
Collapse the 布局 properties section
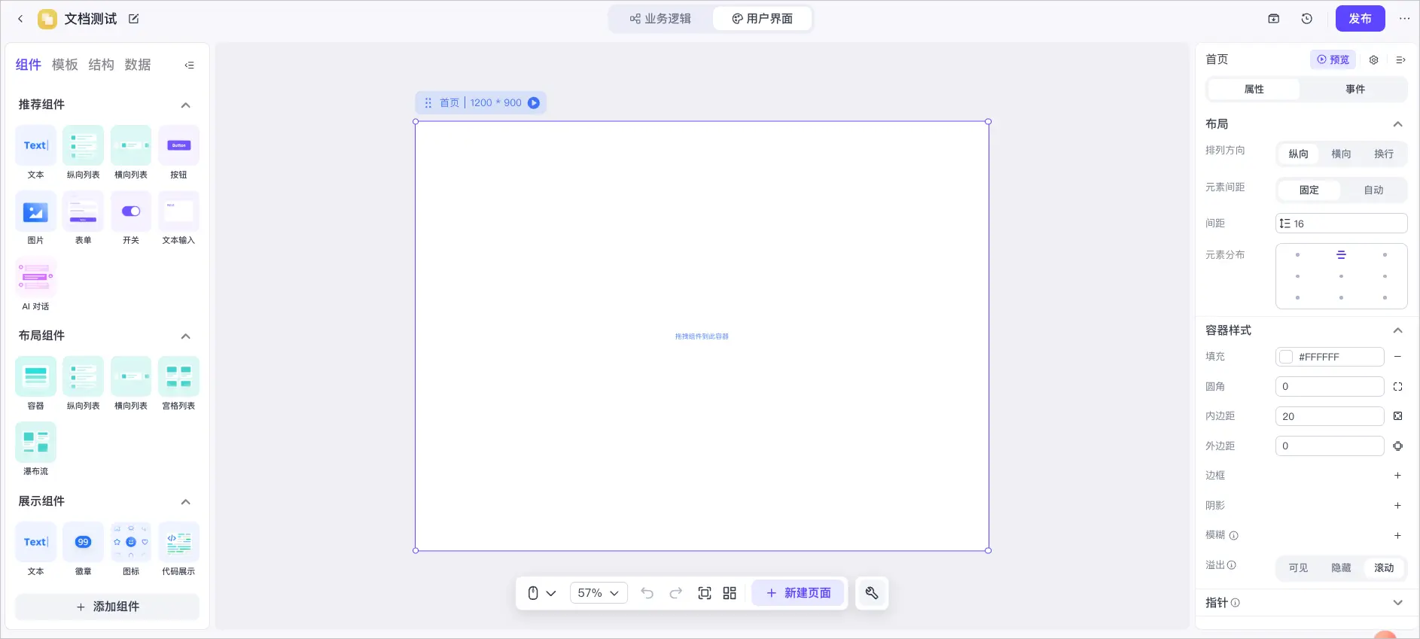pyautogui.click(x=1397, y=124)
